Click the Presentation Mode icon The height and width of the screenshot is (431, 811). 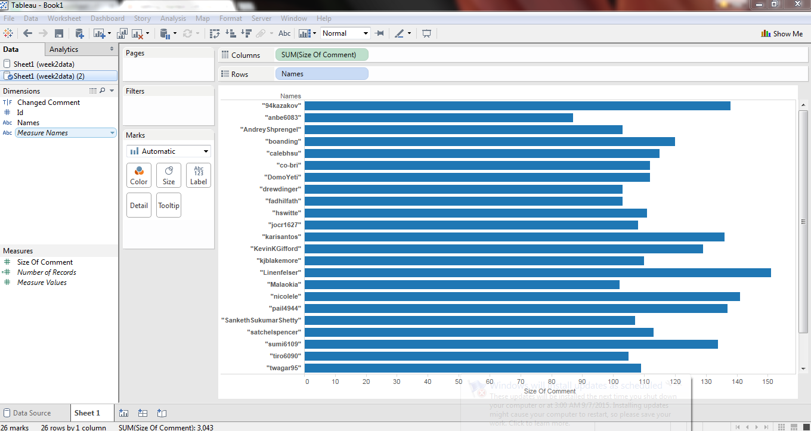point(426,33)
